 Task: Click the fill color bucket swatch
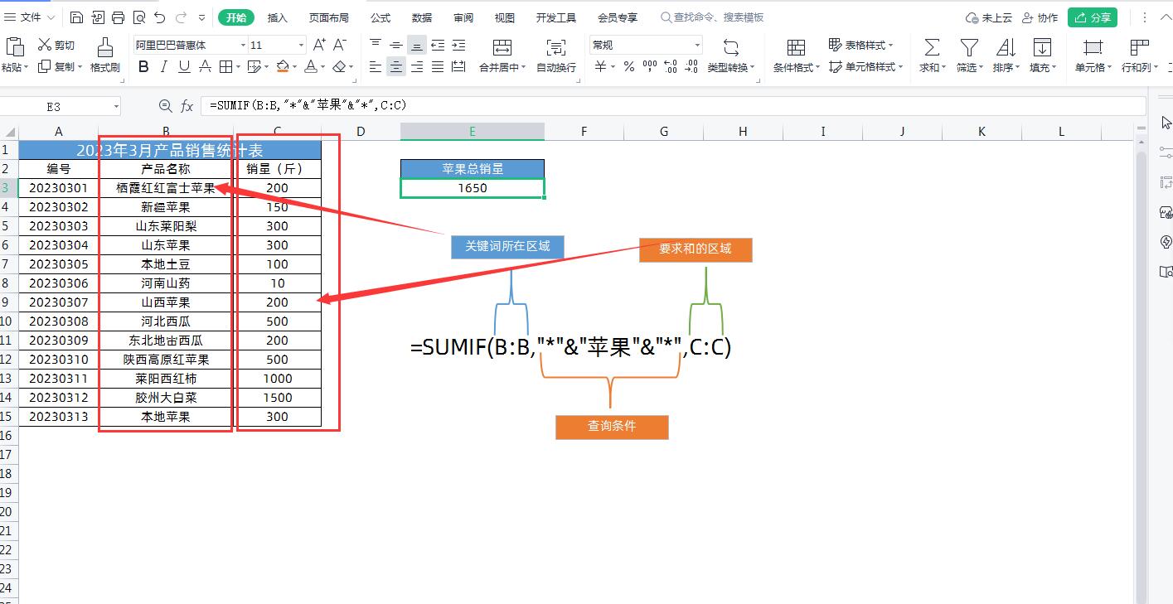[x=283, y=67]
